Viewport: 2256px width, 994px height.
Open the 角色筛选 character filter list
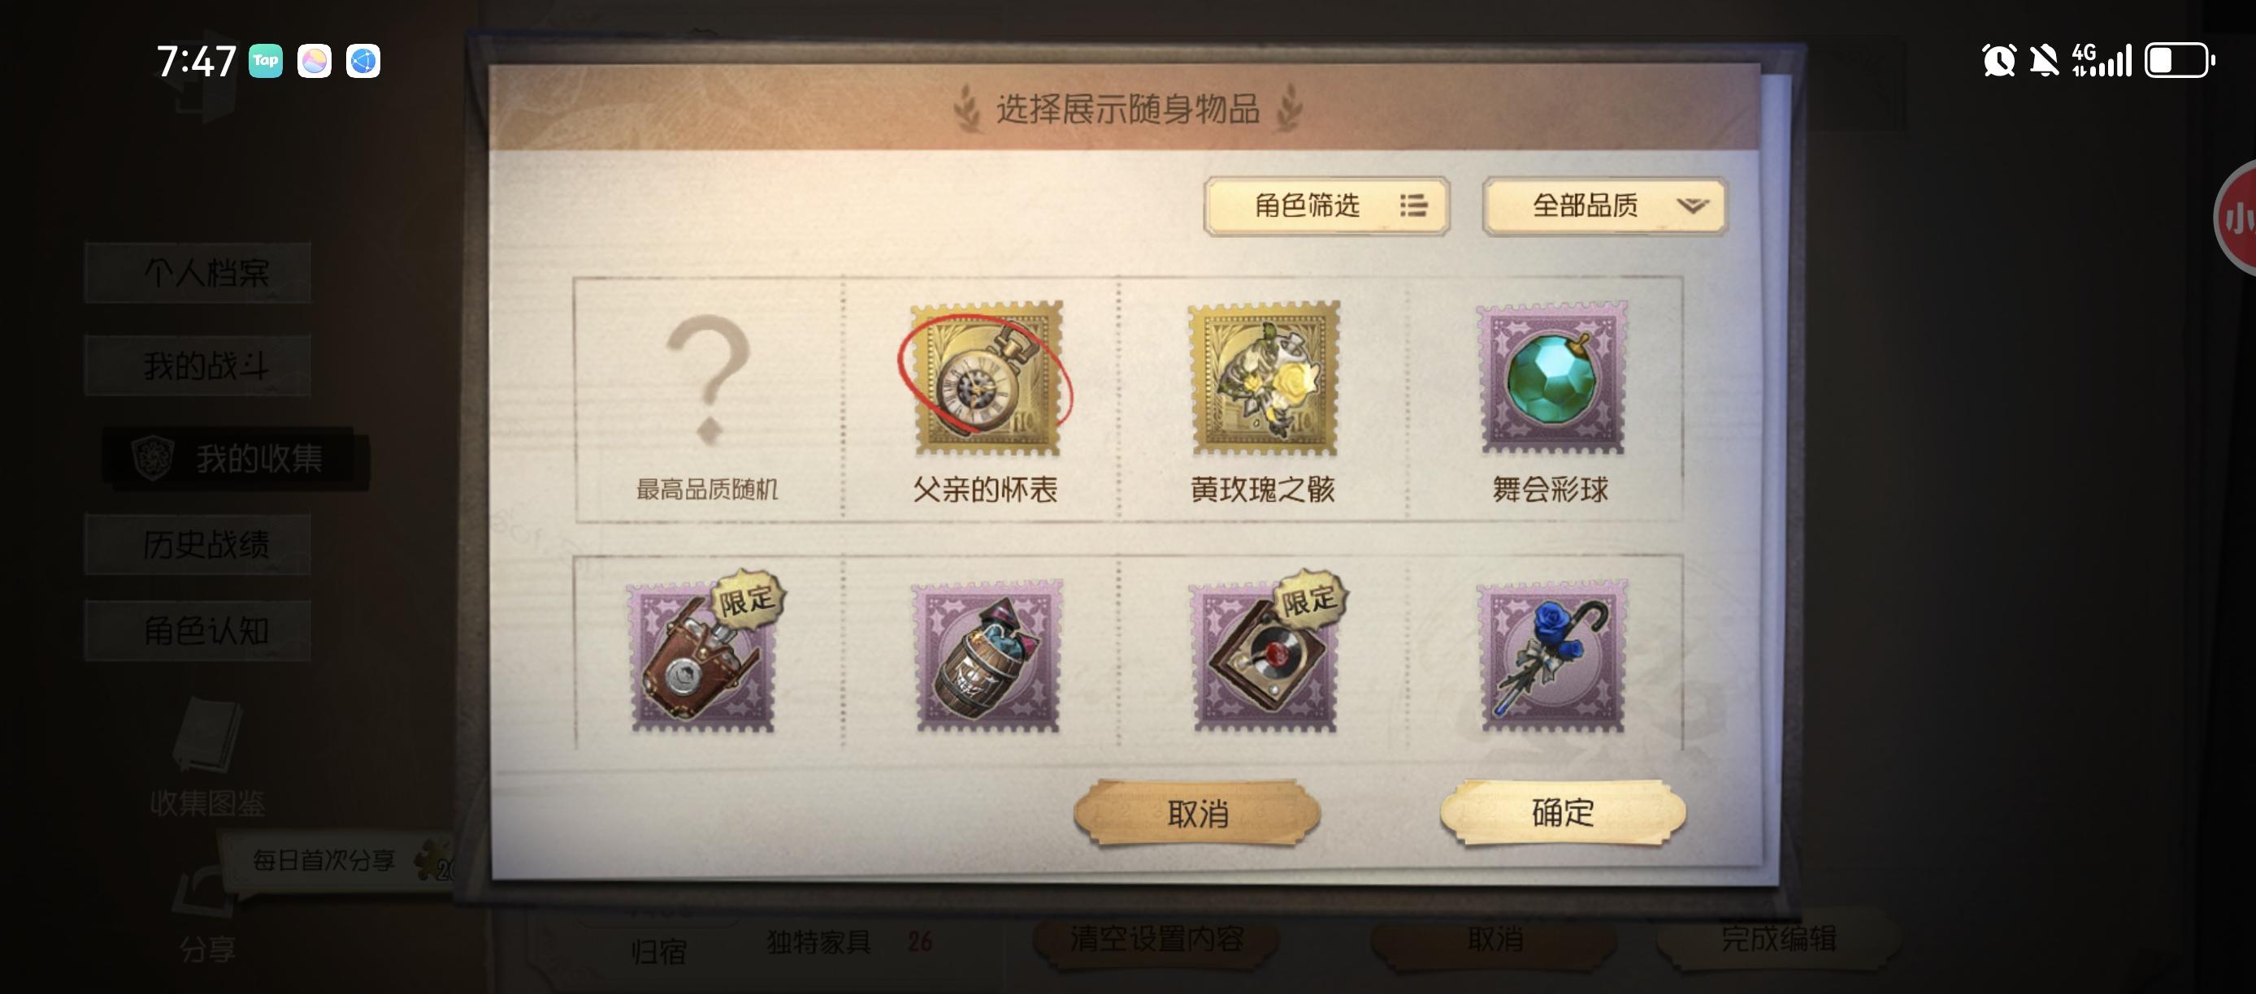(1326, 205)
